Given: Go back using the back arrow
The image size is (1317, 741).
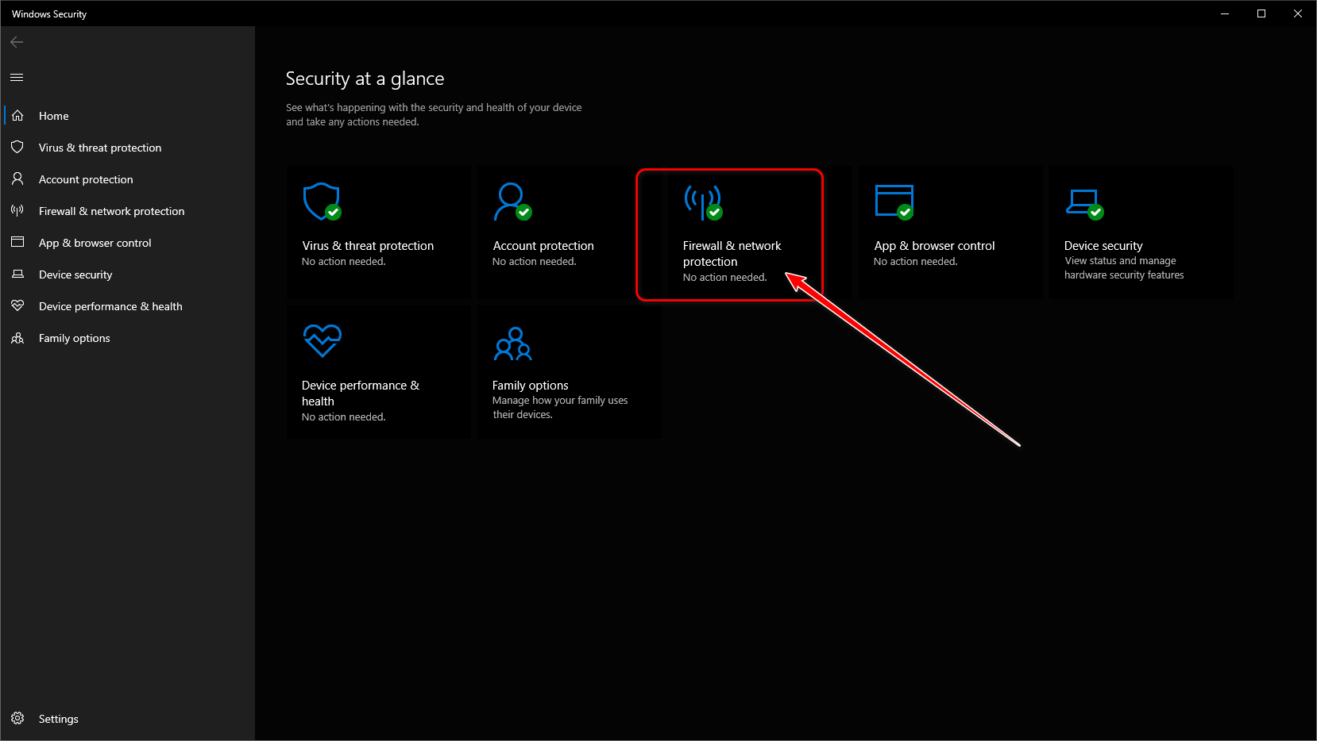Looking at the screenshot, I should (x=17, y=42).
